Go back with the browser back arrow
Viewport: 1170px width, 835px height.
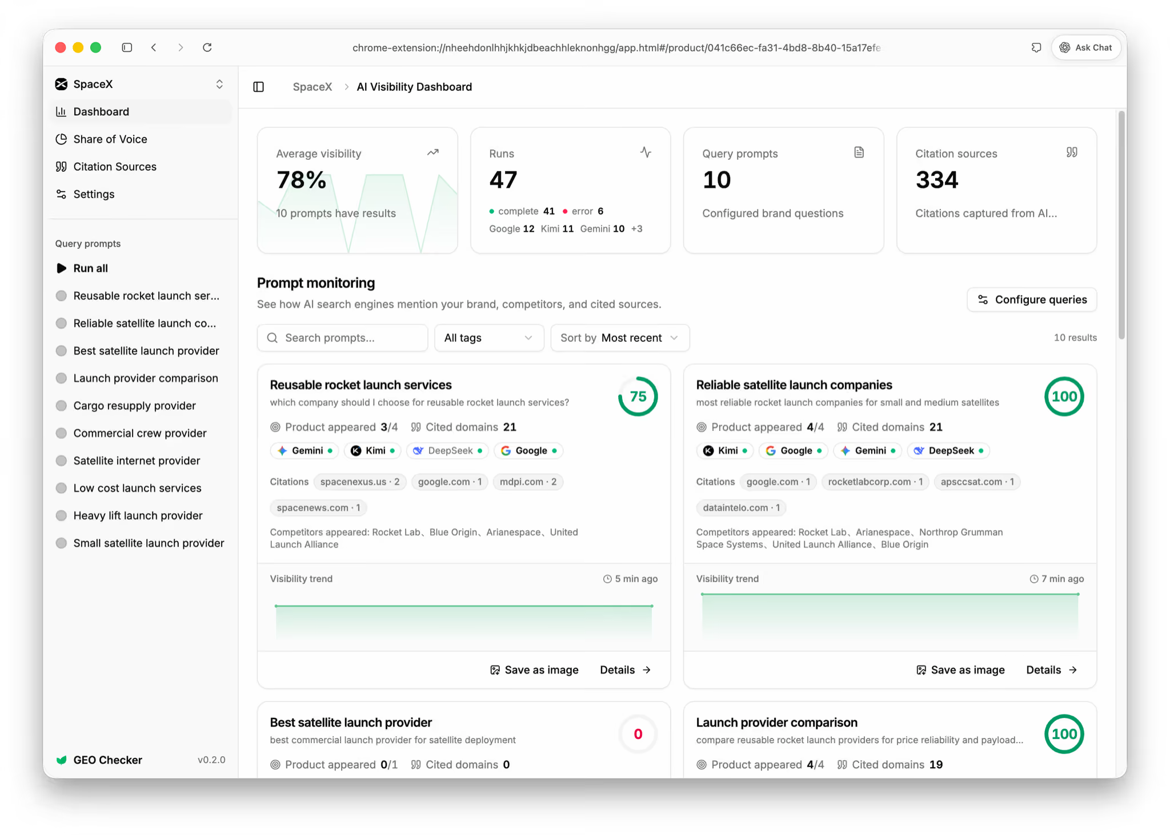point(154,47)
